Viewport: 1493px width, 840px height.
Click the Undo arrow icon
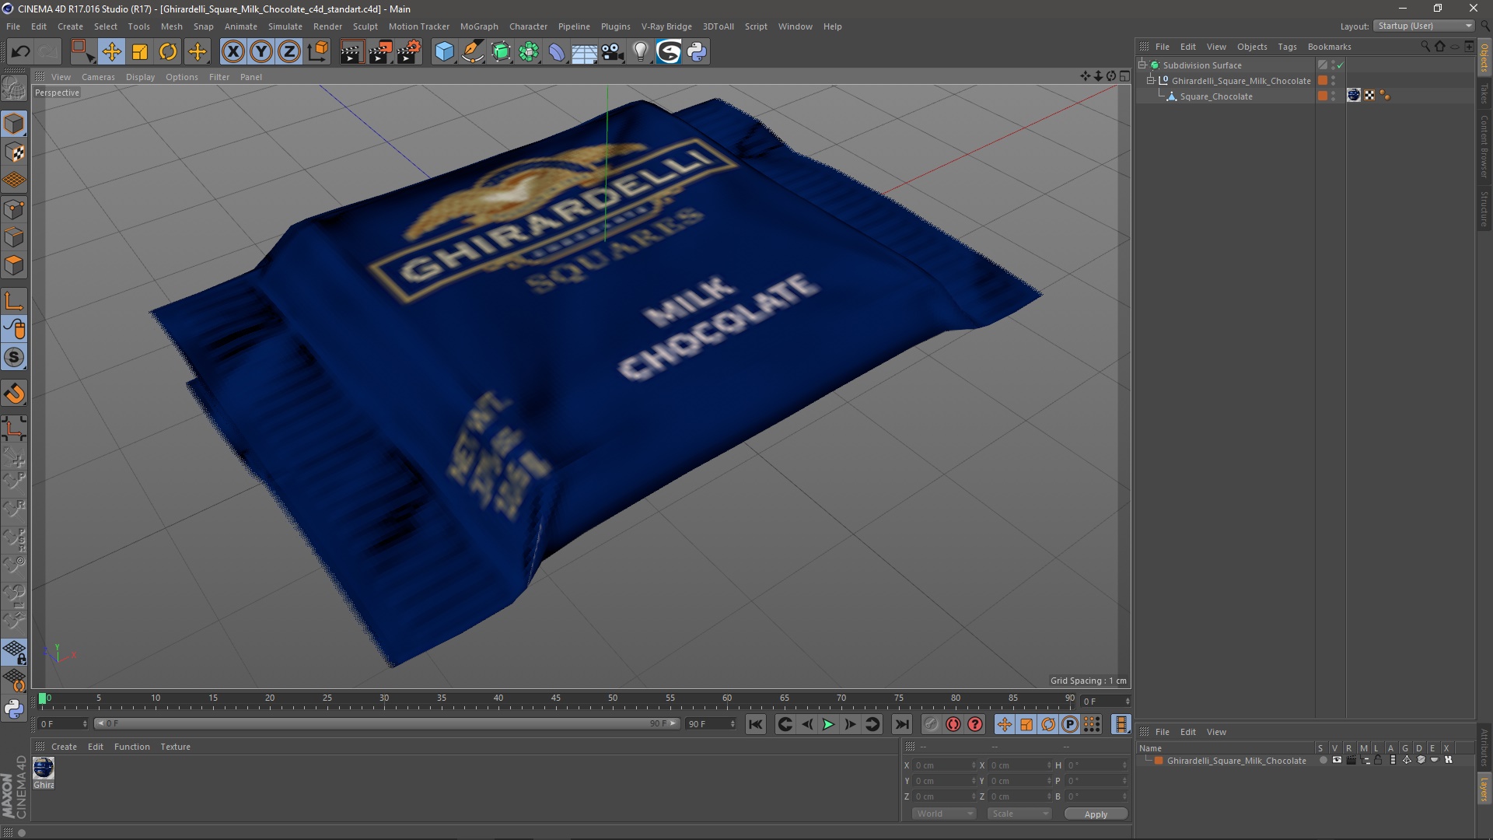20,52
